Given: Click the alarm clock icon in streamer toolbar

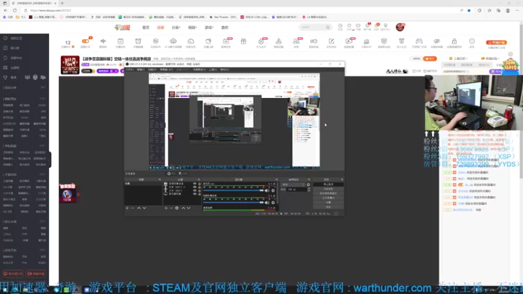Looking at the screenshot, I should coord(138,41).
